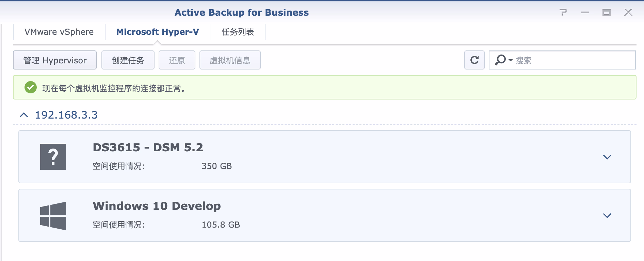Open the search filter magnifier dropdown
This screenshot has width=644, height=261.
503,60
